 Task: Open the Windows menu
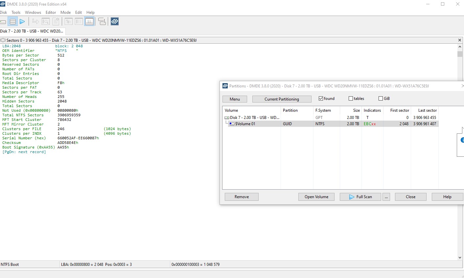[33, 12]
